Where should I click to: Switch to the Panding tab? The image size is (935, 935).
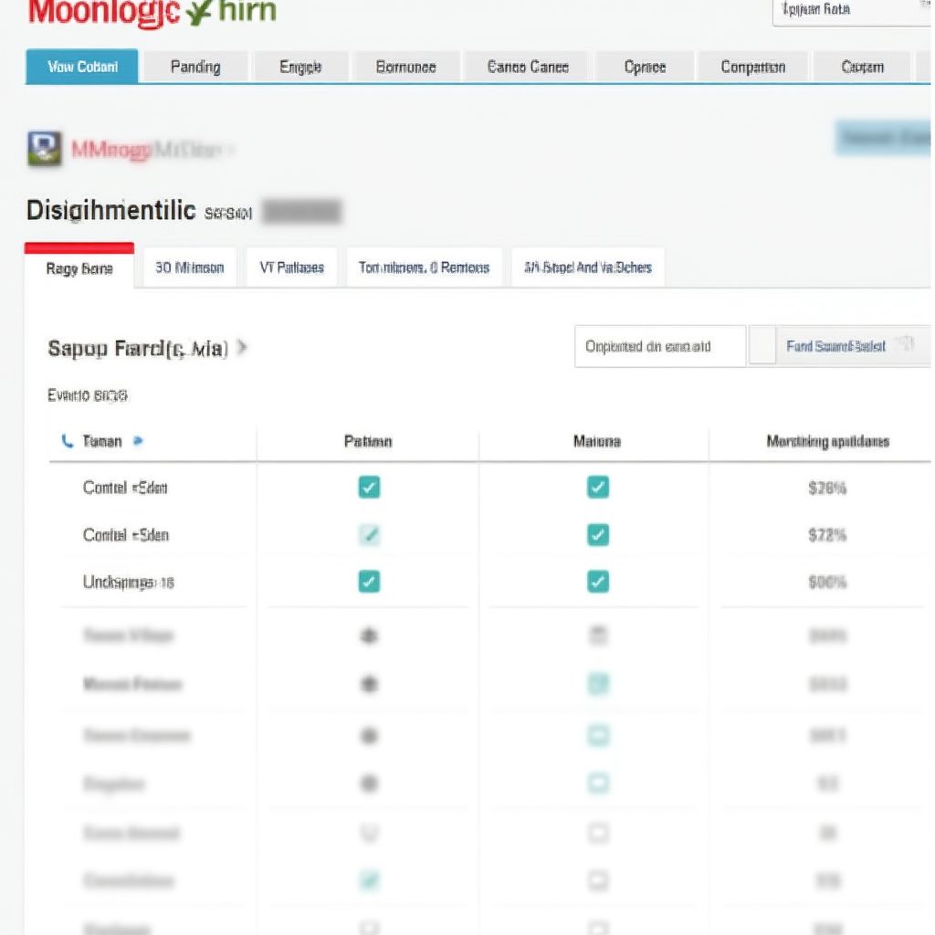tap(195, 67)
